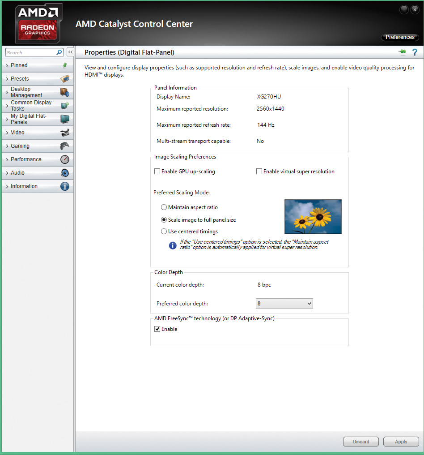Click the 8 bpc current color depth value
The width and height of the screenshot is (424, 455).
pyautogui.click(x=264, y=285)
